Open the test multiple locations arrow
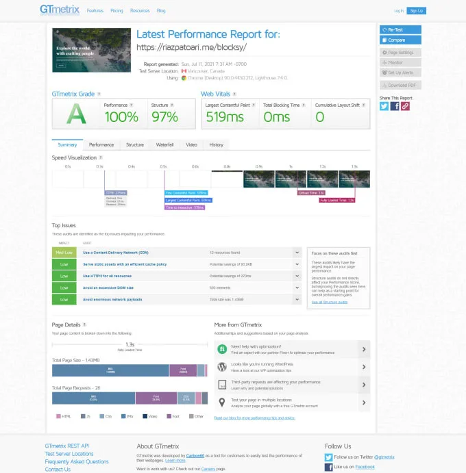 point(364,402)
